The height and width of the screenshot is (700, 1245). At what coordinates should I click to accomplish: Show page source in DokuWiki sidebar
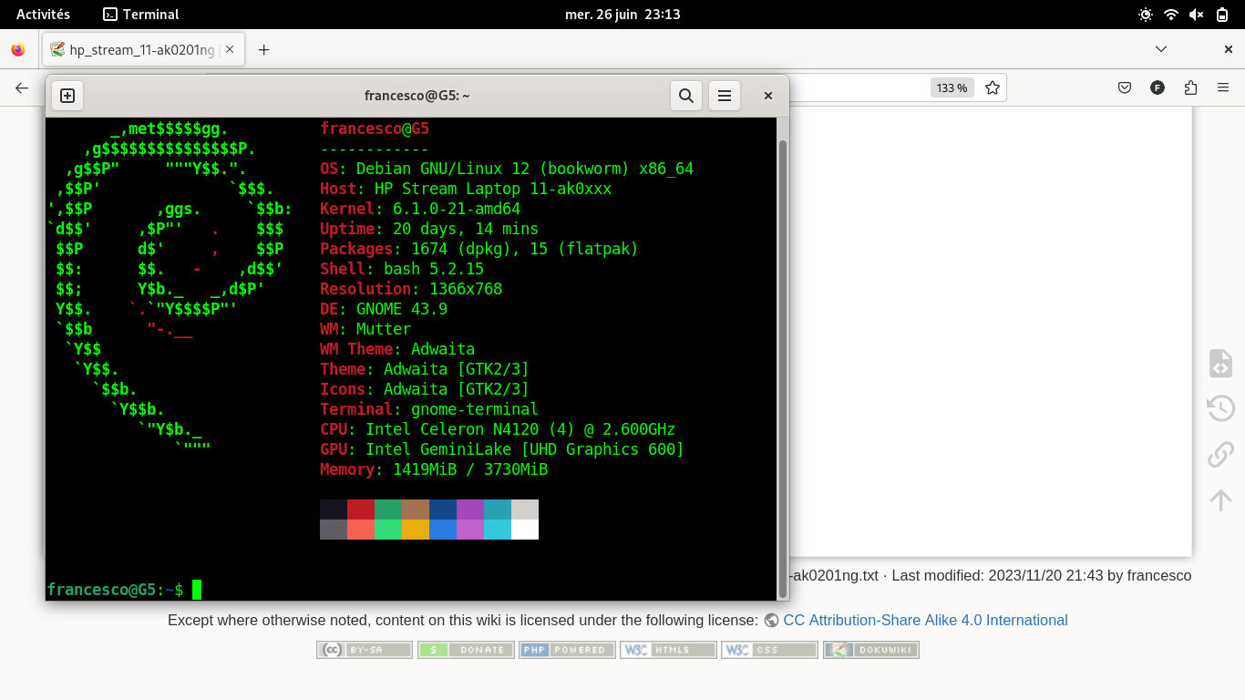1220,363
